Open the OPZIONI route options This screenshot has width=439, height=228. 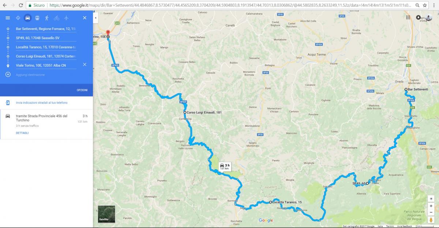tap(82, 90)
